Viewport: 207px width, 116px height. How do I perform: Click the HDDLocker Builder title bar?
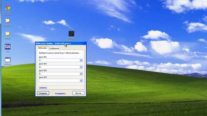(61, 43)
